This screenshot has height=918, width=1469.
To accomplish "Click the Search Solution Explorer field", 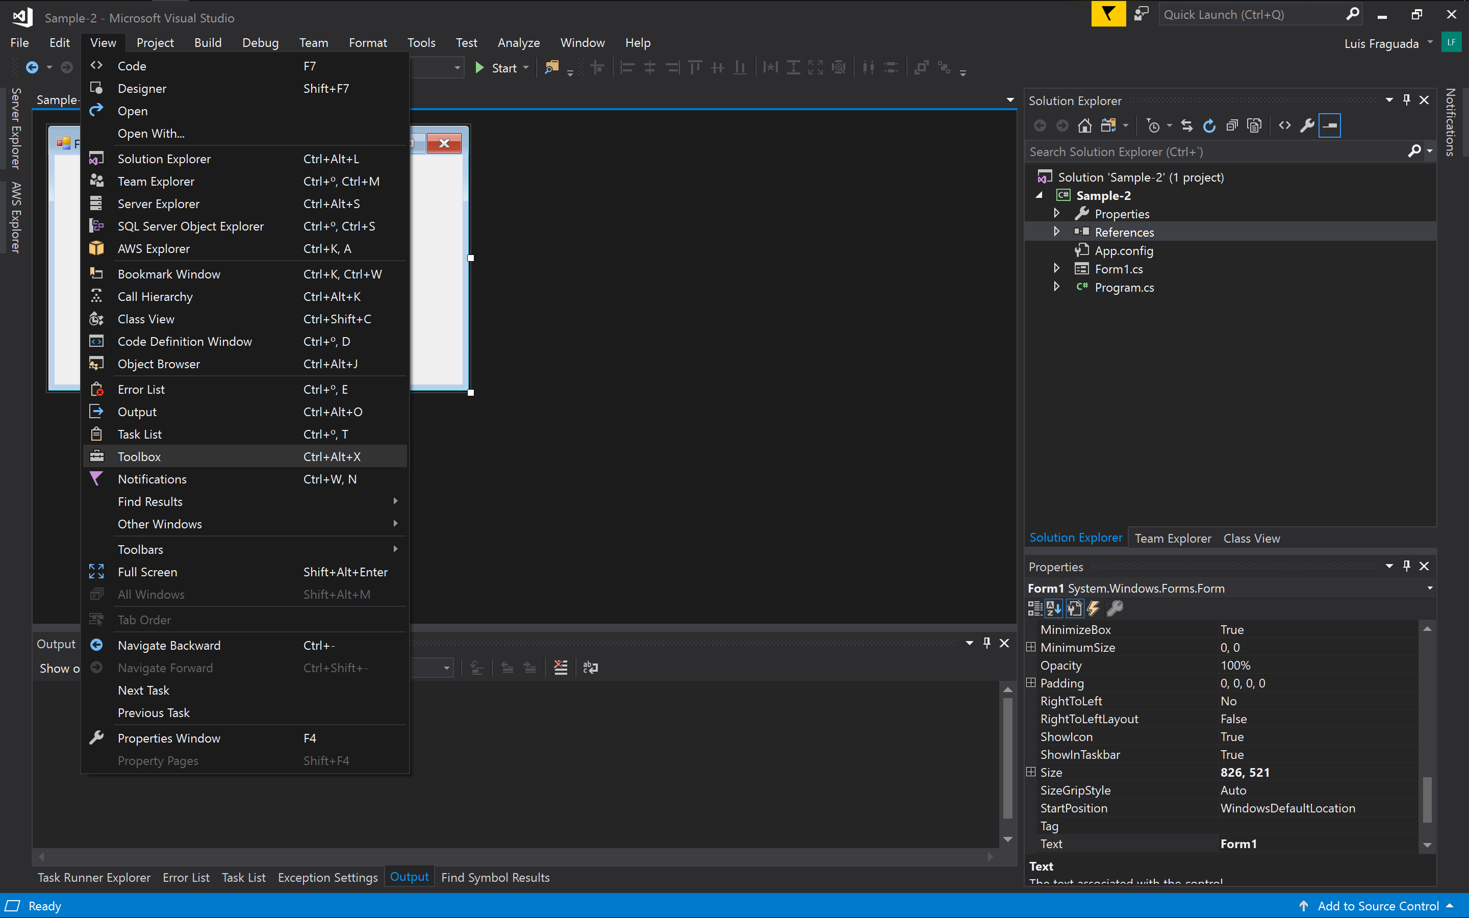I will click(1214, 152).
